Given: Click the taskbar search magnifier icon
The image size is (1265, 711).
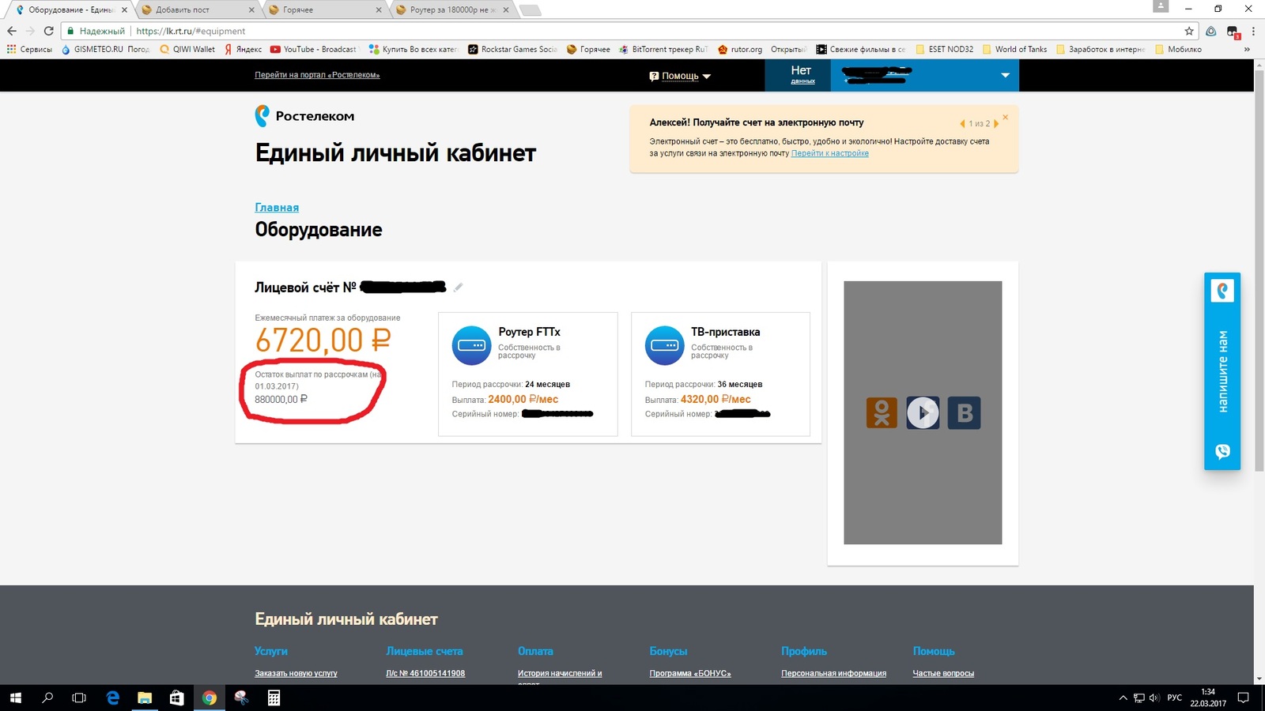Looking at the screenshot, I should point(47,698).
